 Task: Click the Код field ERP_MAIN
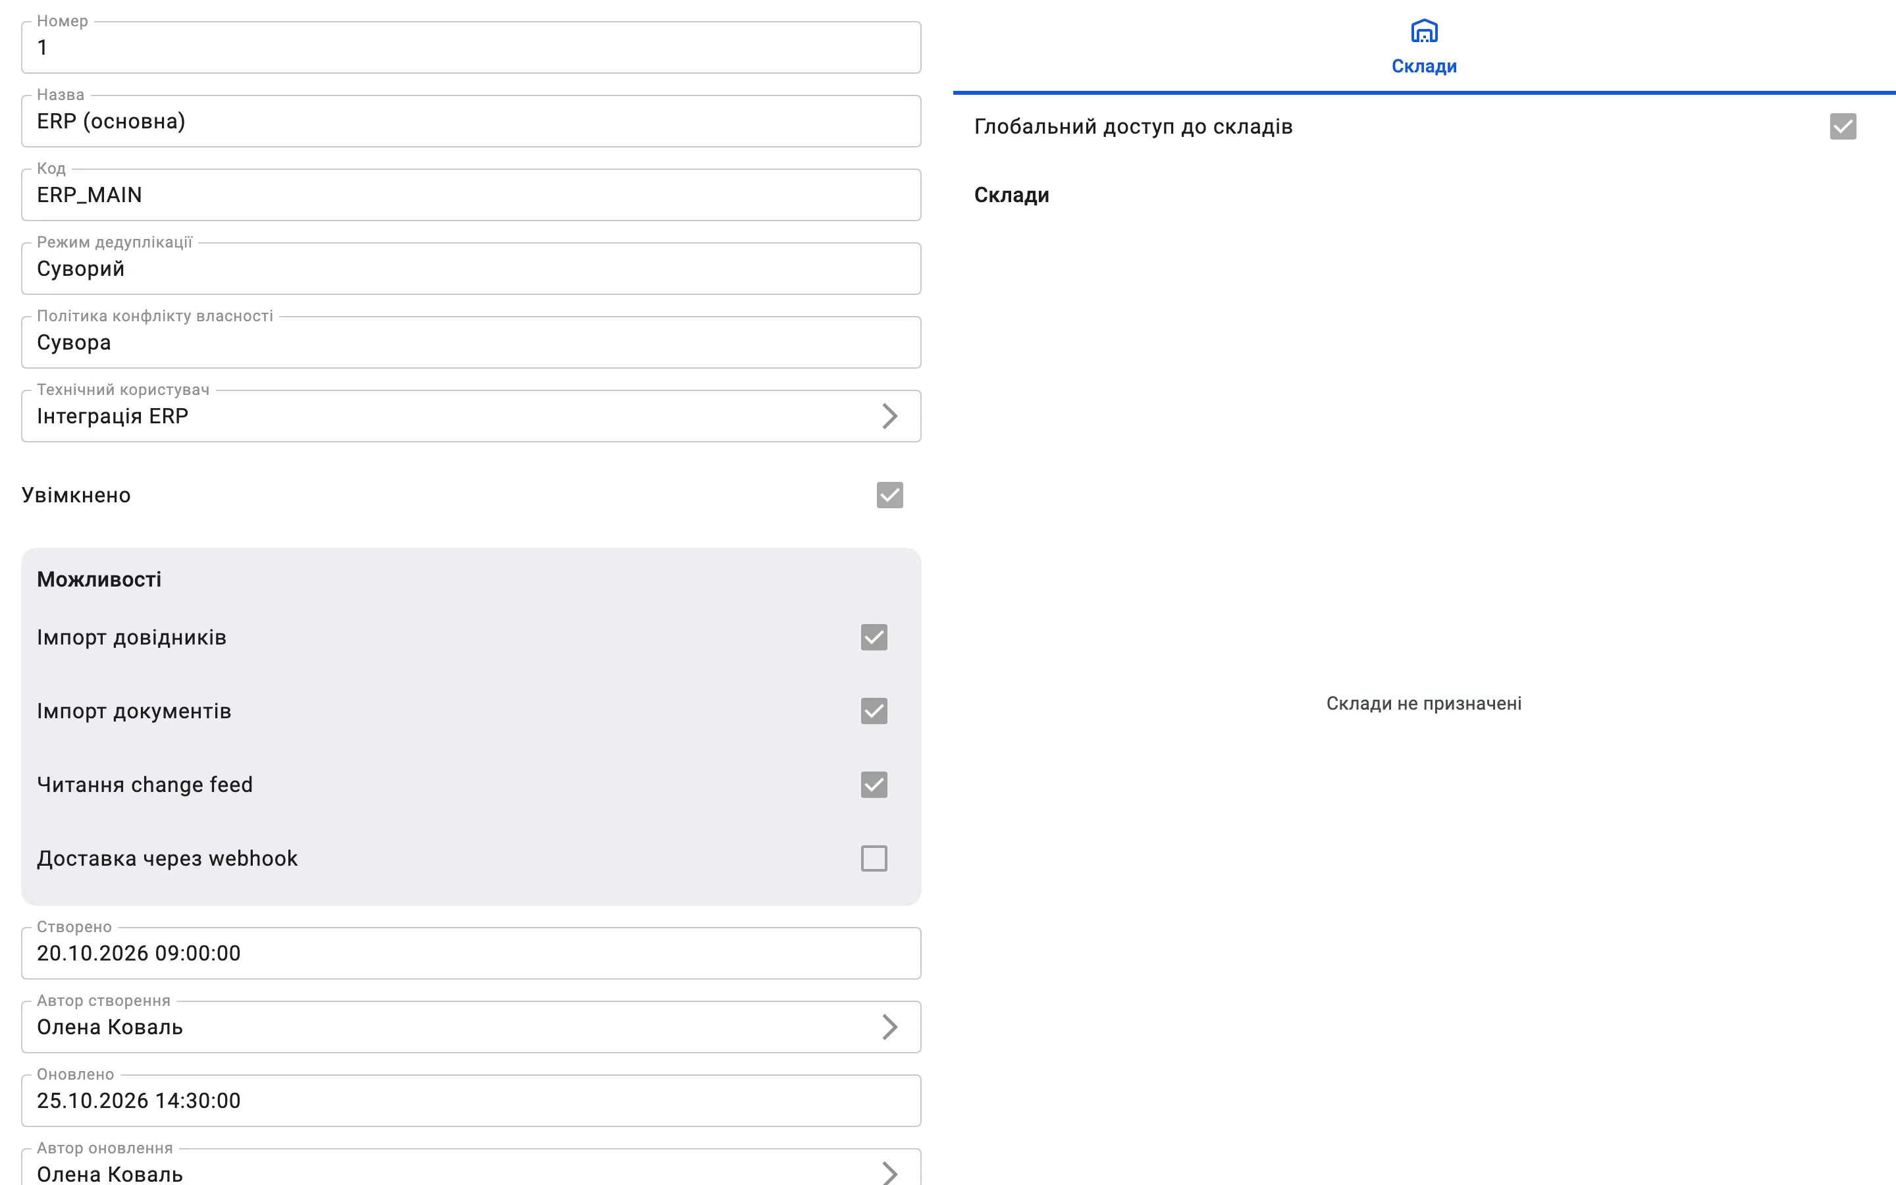tap(471, 195)
